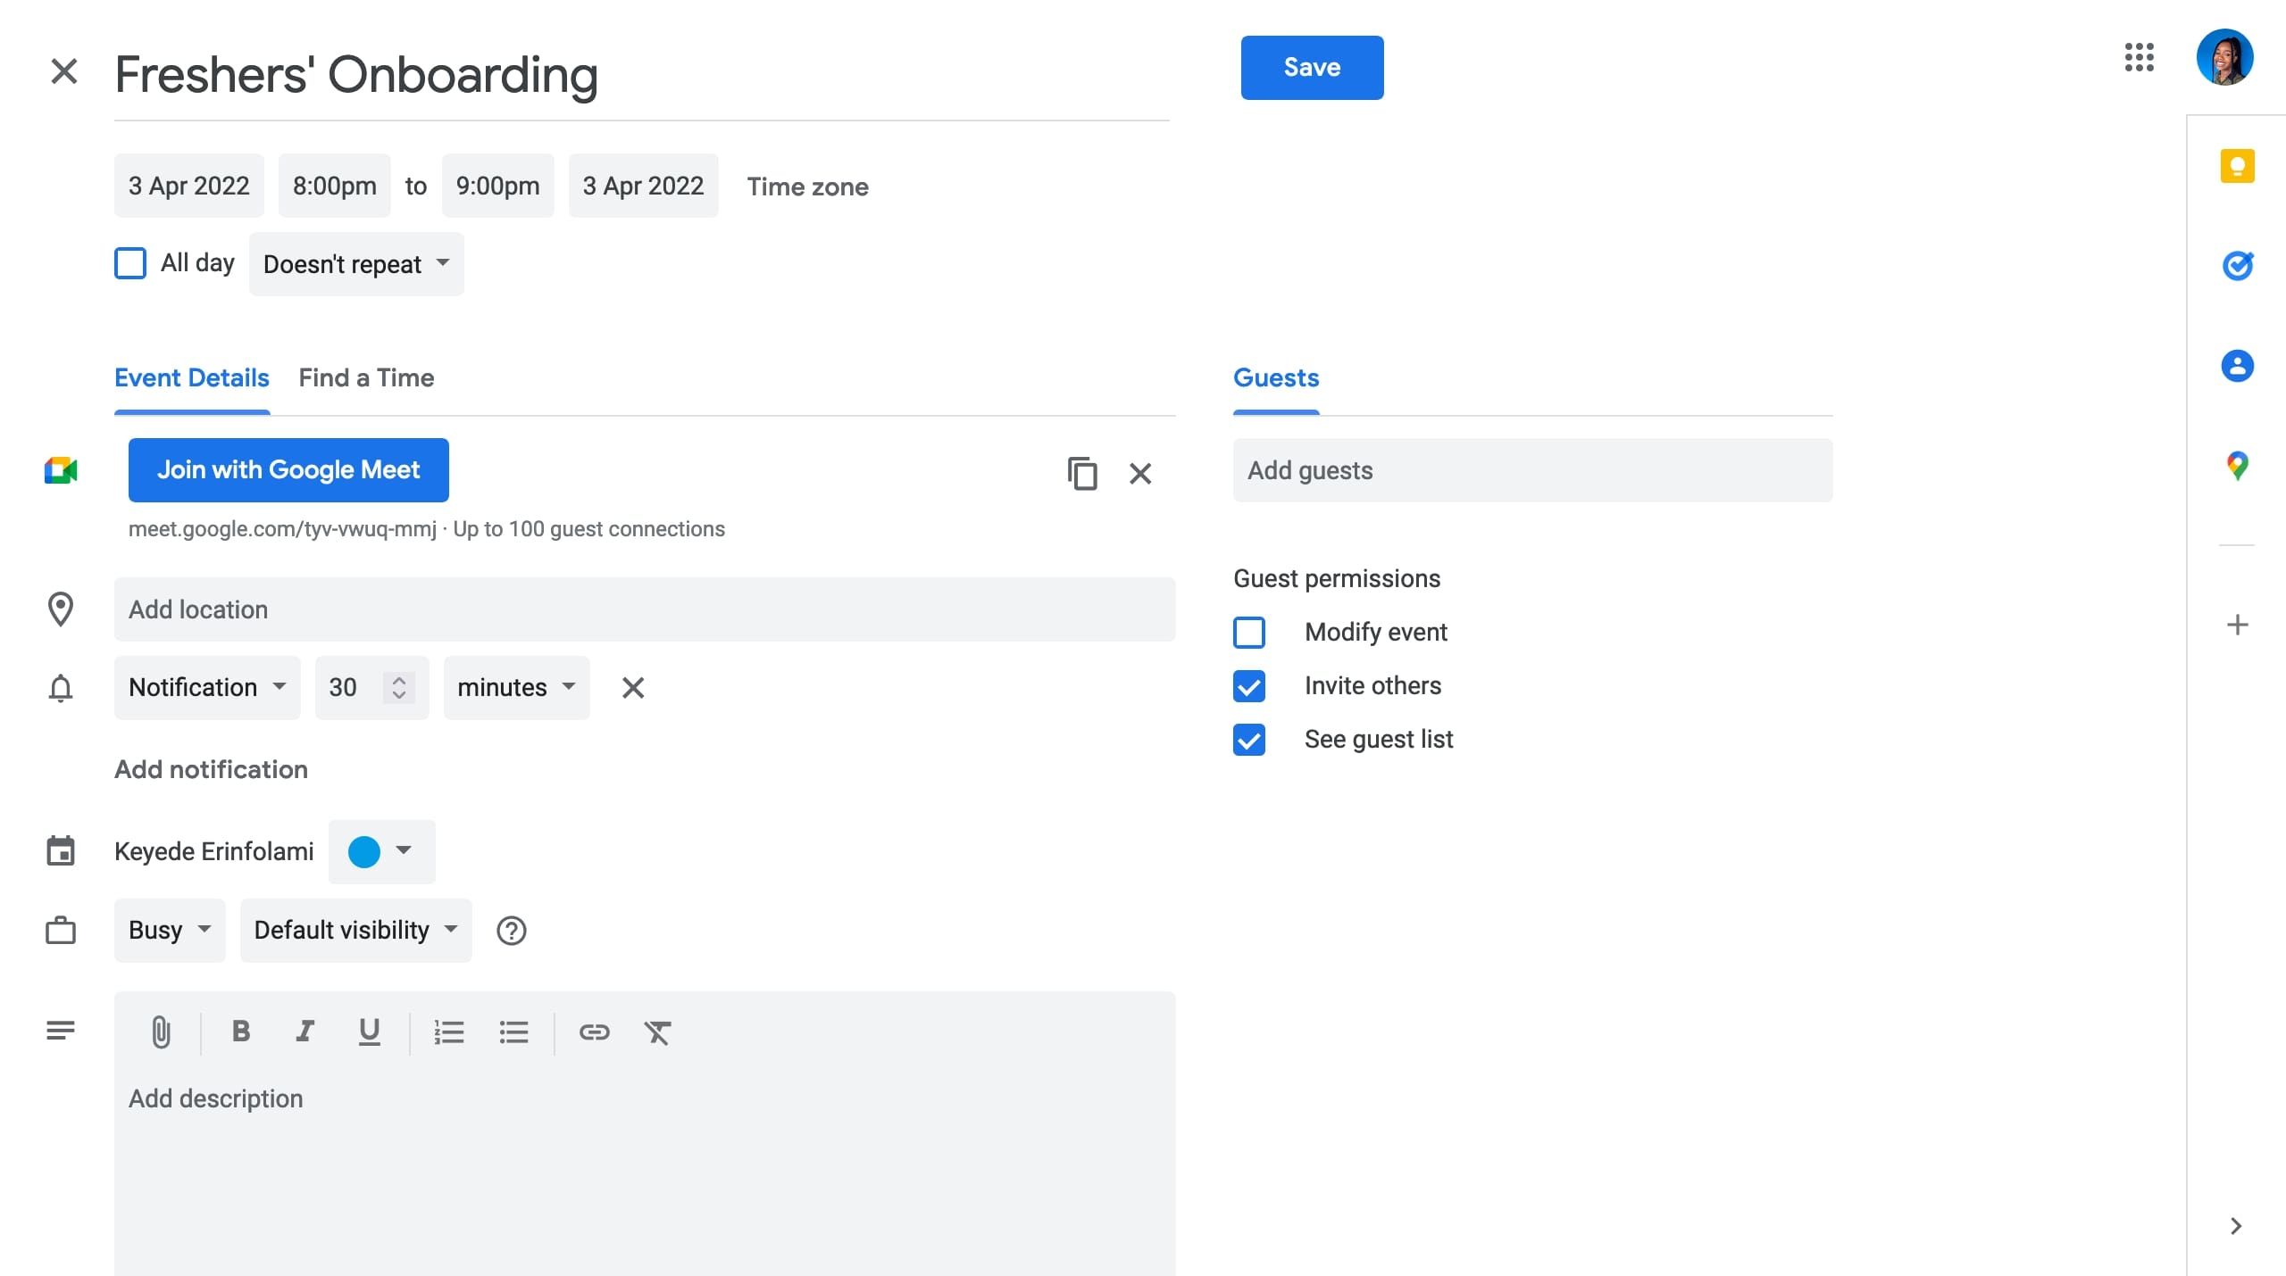Disable the Invite others permission
2286x1276 pixels.
[x=1248, y=686]
